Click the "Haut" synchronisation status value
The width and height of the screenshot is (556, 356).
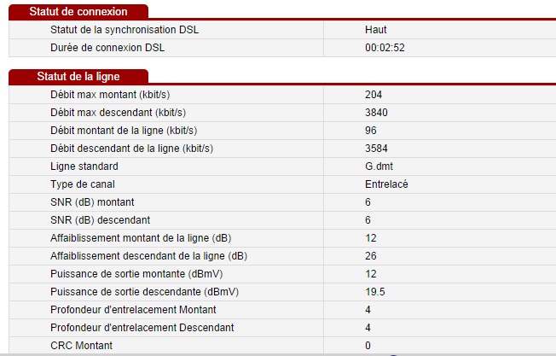[x=376, y=30]
